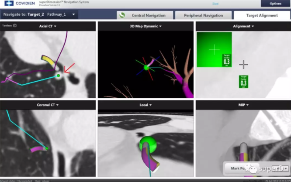Toggle the Toolbox panel button
This screenshot has width=291, height=182.
15,25
